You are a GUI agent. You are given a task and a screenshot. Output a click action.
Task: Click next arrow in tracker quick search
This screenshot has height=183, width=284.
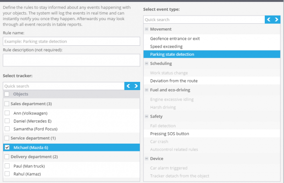(136, 86)
